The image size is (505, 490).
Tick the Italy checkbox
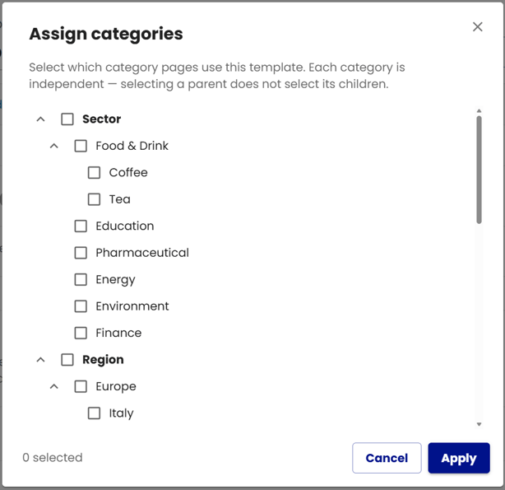94,413
